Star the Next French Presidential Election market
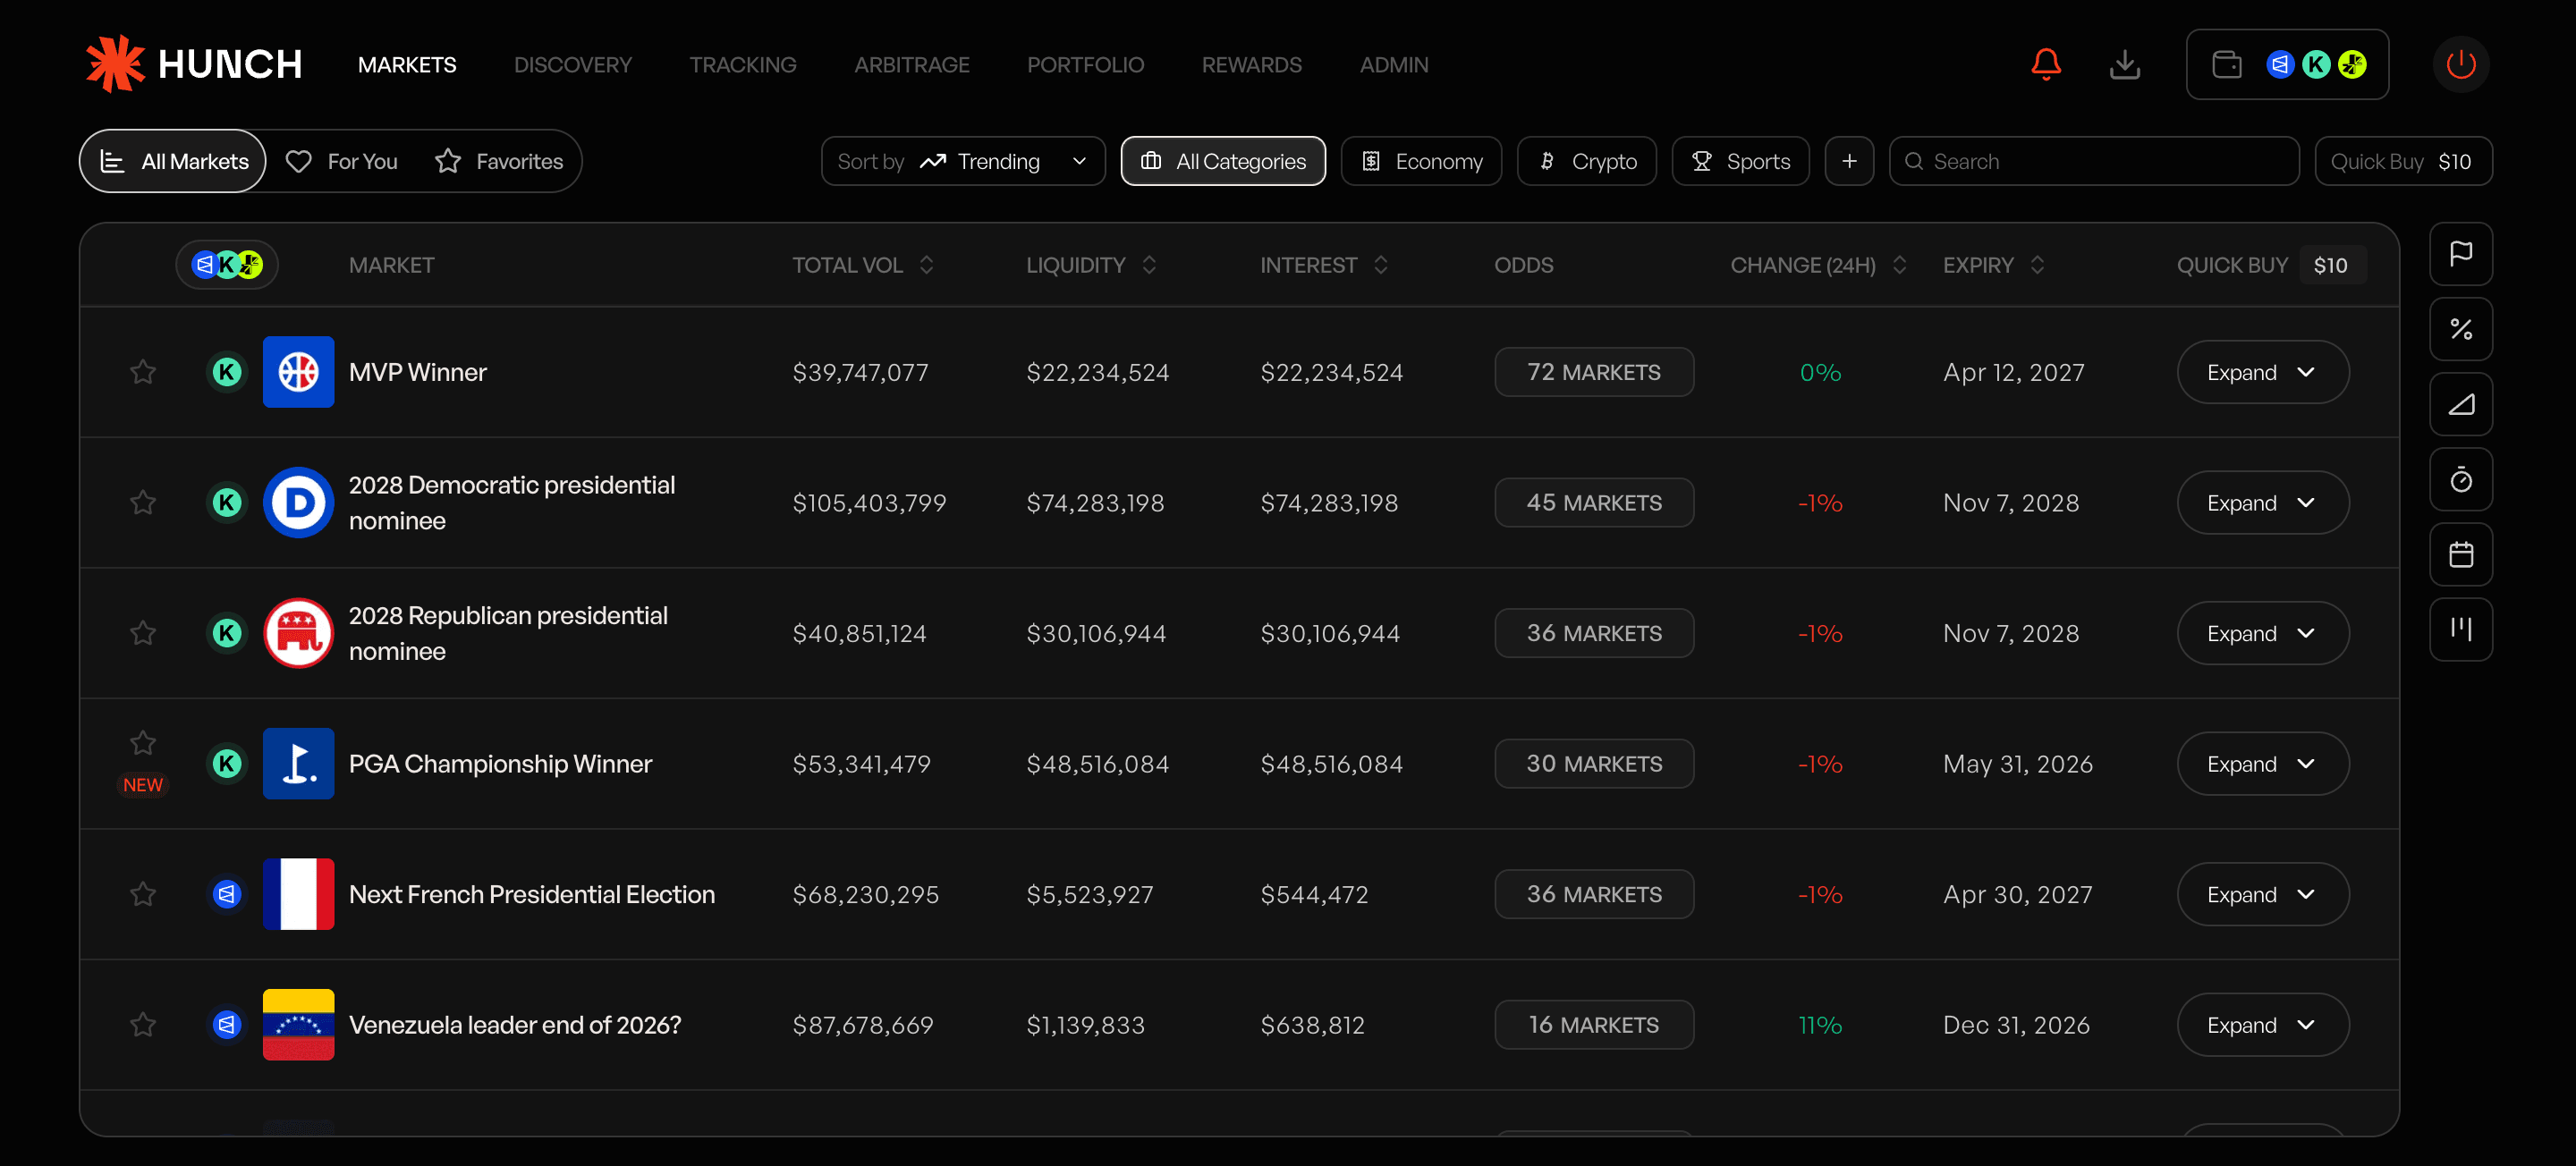 coord(143,894)
